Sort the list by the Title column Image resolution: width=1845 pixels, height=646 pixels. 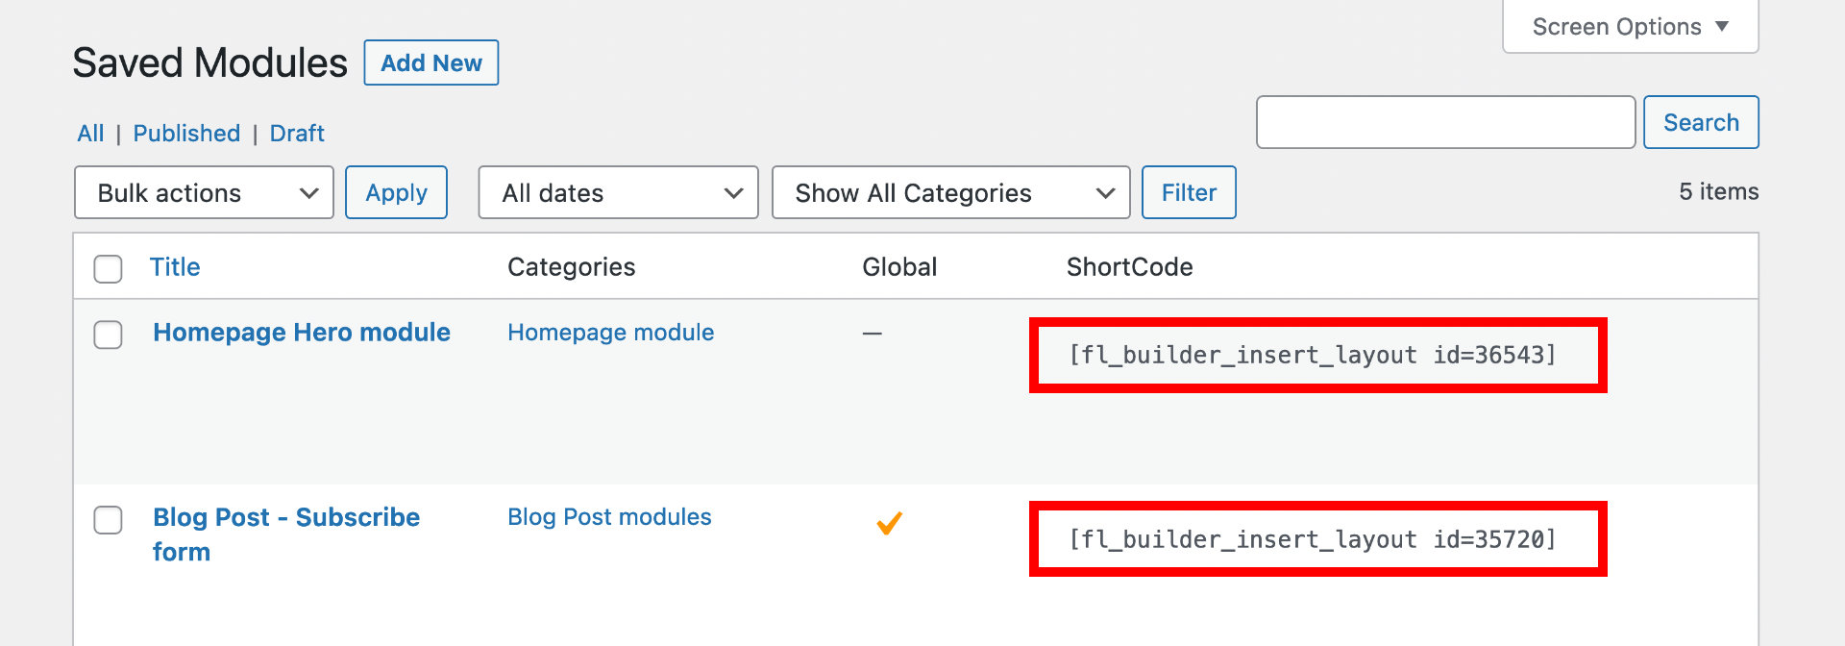click(x=175, y=266)
